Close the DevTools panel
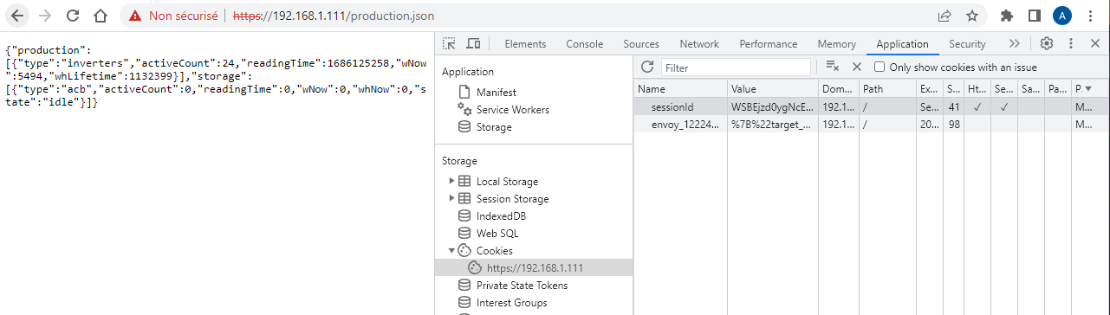The image size is (1110, 315). [1095, 43]
